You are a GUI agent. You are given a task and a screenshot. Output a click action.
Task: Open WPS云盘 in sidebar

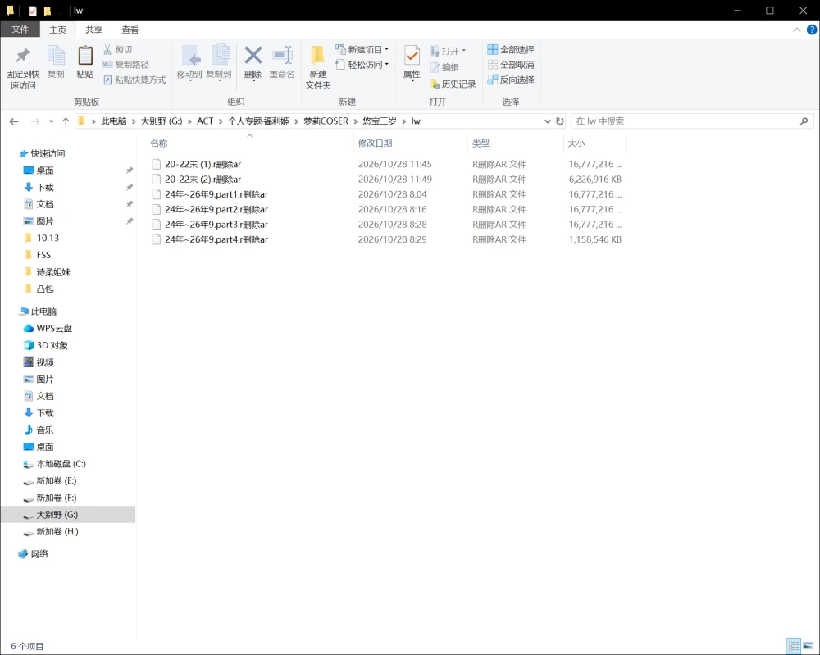click(x=48, y=328)
